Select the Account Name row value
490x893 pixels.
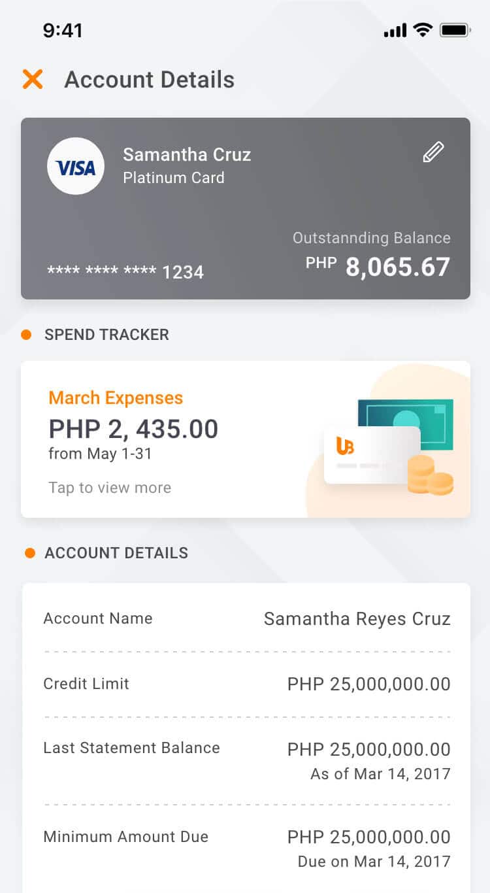(357, 618)
